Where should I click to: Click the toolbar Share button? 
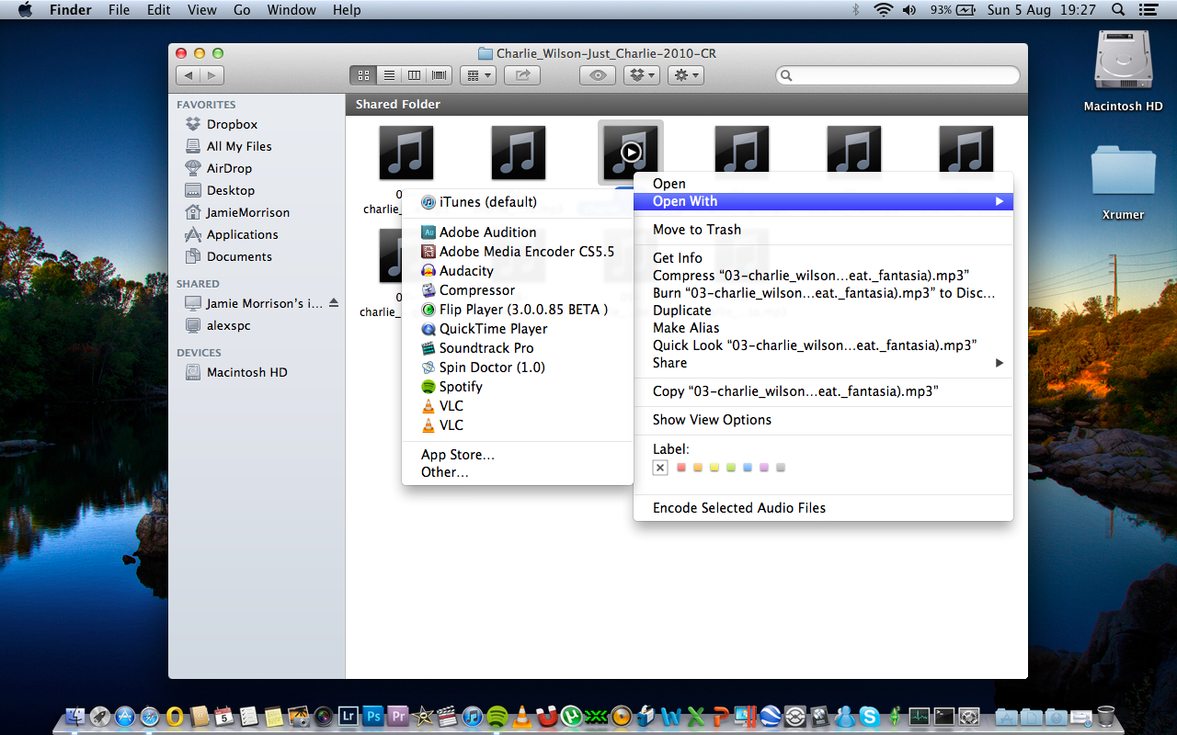click(522, 75)
